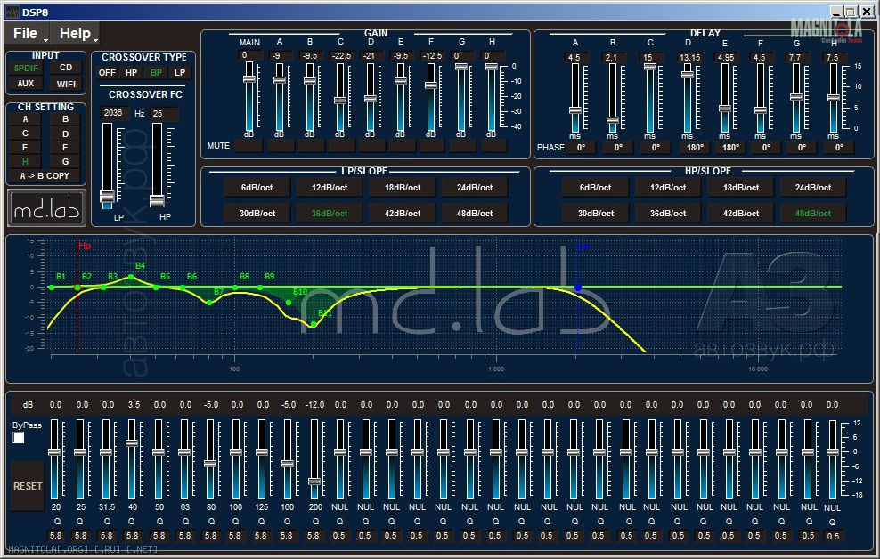This screenshot has height=559, width=880.
Task: Set crossover type to BP
Action: (156, 73)
